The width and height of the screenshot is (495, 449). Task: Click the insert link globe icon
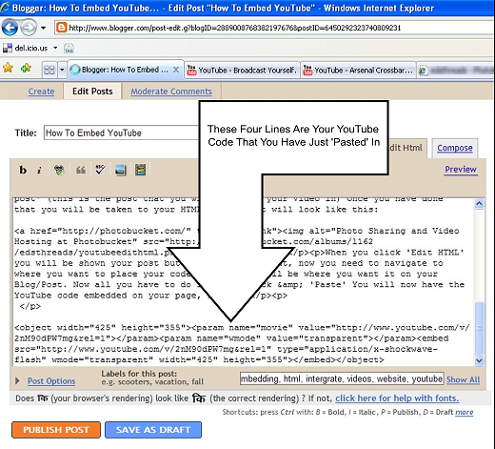(x=59, y=170)
